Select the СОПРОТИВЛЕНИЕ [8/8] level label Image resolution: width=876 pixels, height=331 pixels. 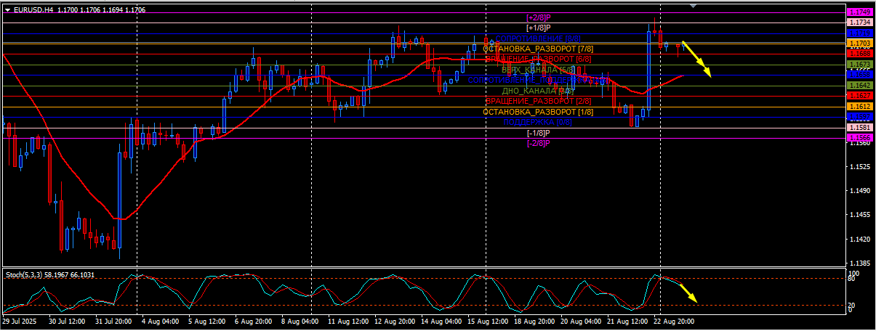coord(537,38)
